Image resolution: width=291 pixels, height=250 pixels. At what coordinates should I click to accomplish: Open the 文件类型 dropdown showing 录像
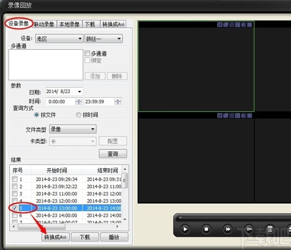pos(72,129)
